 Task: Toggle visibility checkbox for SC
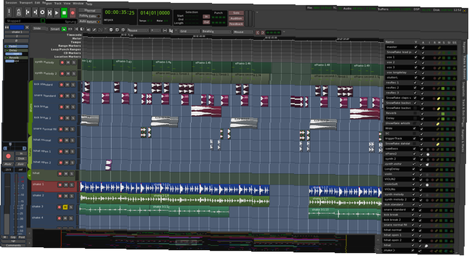tap(415, 133)
